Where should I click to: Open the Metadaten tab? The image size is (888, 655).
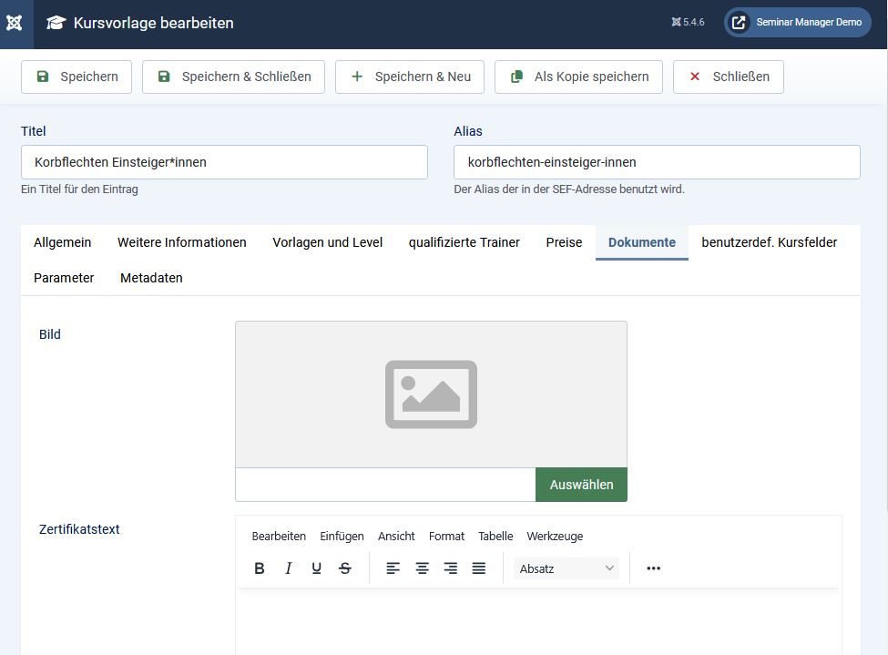tap(151, 278)
